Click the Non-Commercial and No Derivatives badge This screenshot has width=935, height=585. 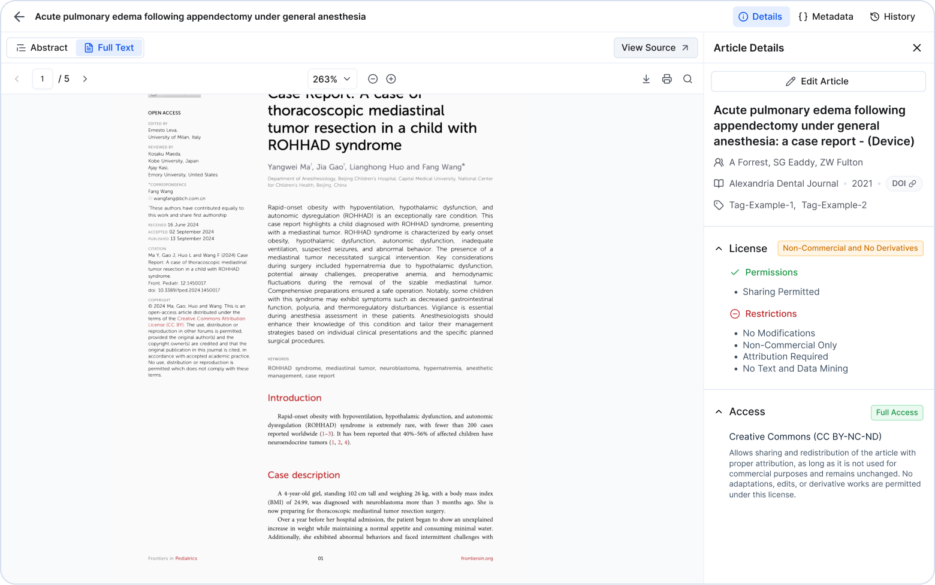coord(850,248)
